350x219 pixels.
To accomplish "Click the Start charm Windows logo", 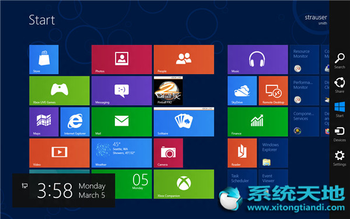I will pyautogui.click(x=339, y=110).
